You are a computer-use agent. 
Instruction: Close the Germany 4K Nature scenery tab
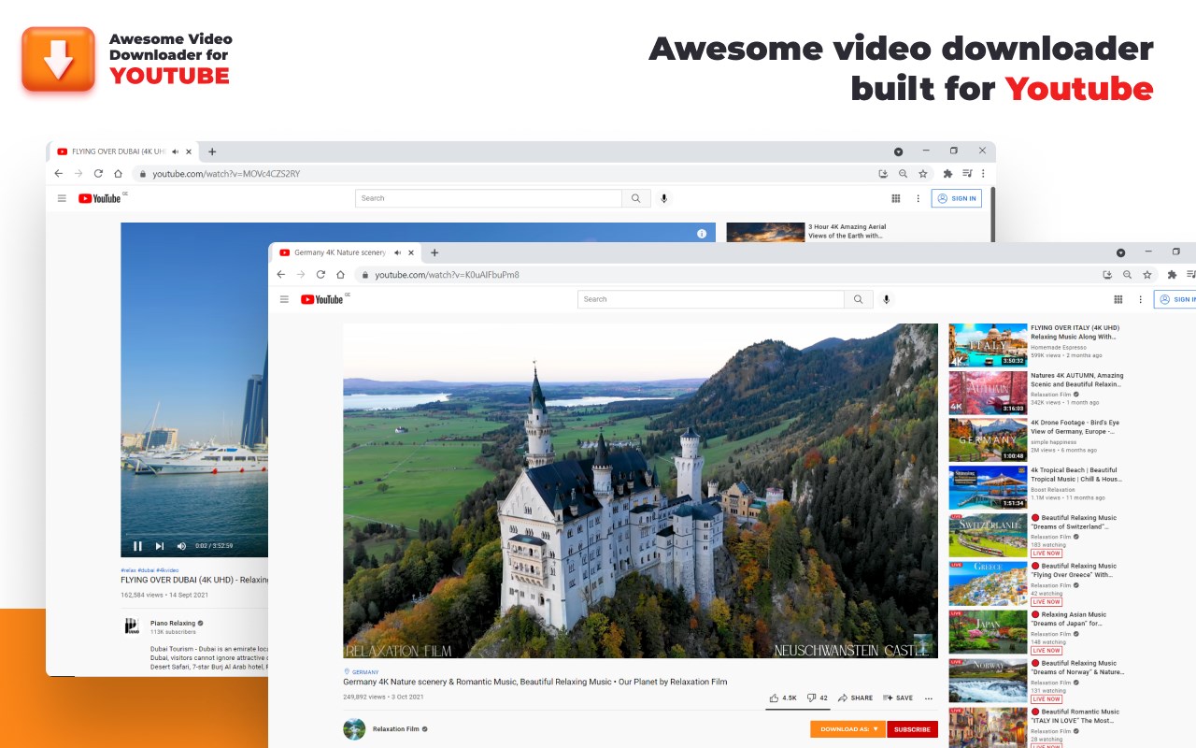click(411, 252)
